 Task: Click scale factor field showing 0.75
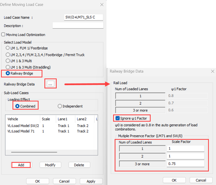(185, 164)
